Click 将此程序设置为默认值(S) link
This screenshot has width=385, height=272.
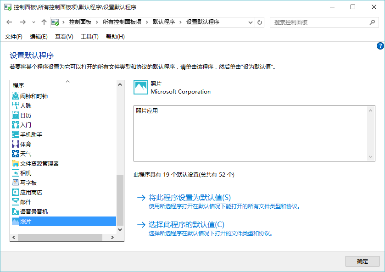tap(190, 198)
